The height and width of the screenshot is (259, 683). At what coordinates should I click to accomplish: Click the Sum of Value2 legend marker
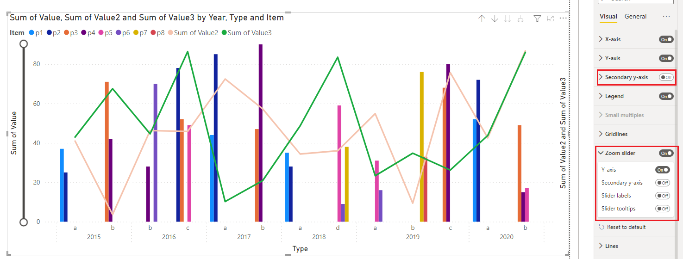click(x=170, y=33)
